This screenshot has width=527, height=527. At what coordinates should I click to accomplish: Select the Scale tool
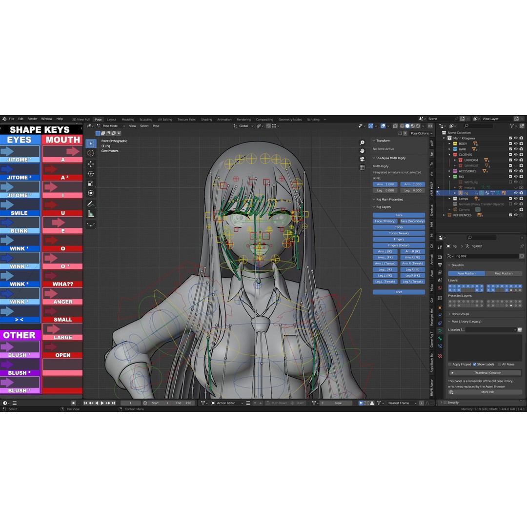pos(91,183)
